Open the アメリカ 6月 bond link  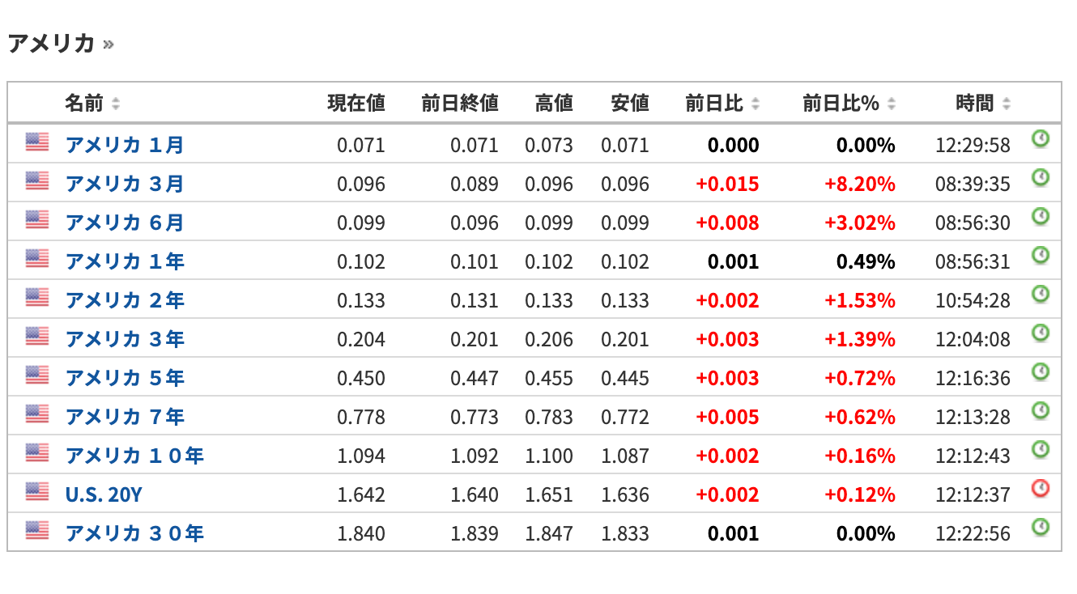tap(125, 223)
